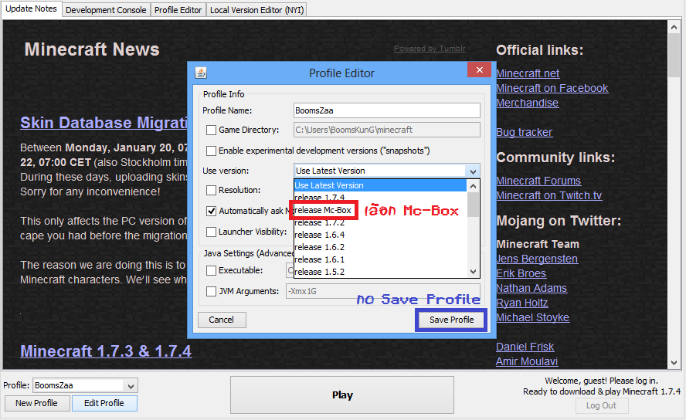Enable experimental development versions checkbox
The image size is (686, 420).
[212, 151]
